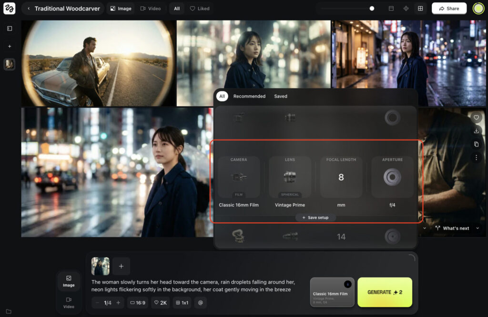
Task: Toggle the Liked filter
Action: coord(200,9)
